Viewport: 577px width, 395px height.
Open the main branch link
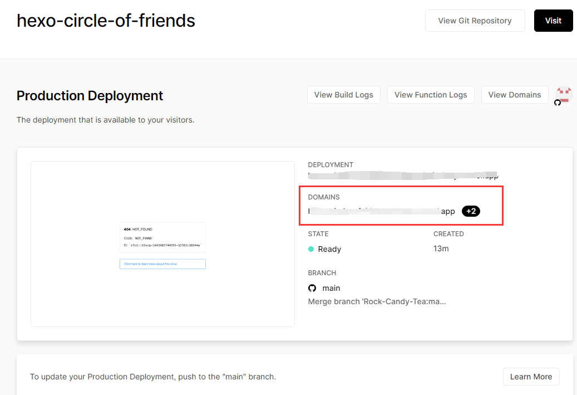coord(331,288)
